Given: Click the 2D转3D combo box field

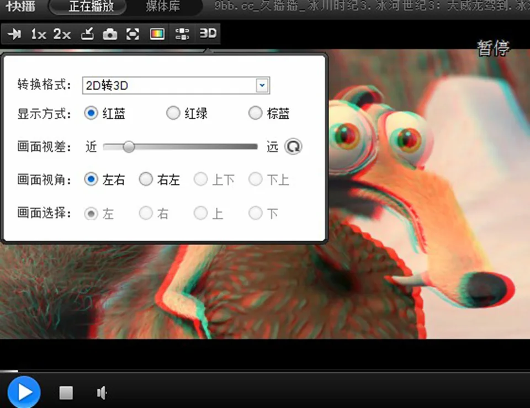Looking at the screenshot, I should tap(176, 86).
